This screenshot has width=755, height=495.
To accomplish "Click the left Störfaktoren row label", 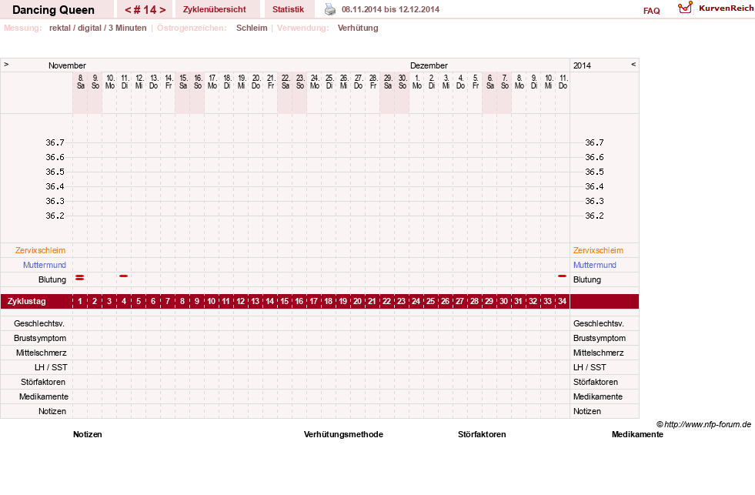I will [43, 383].
